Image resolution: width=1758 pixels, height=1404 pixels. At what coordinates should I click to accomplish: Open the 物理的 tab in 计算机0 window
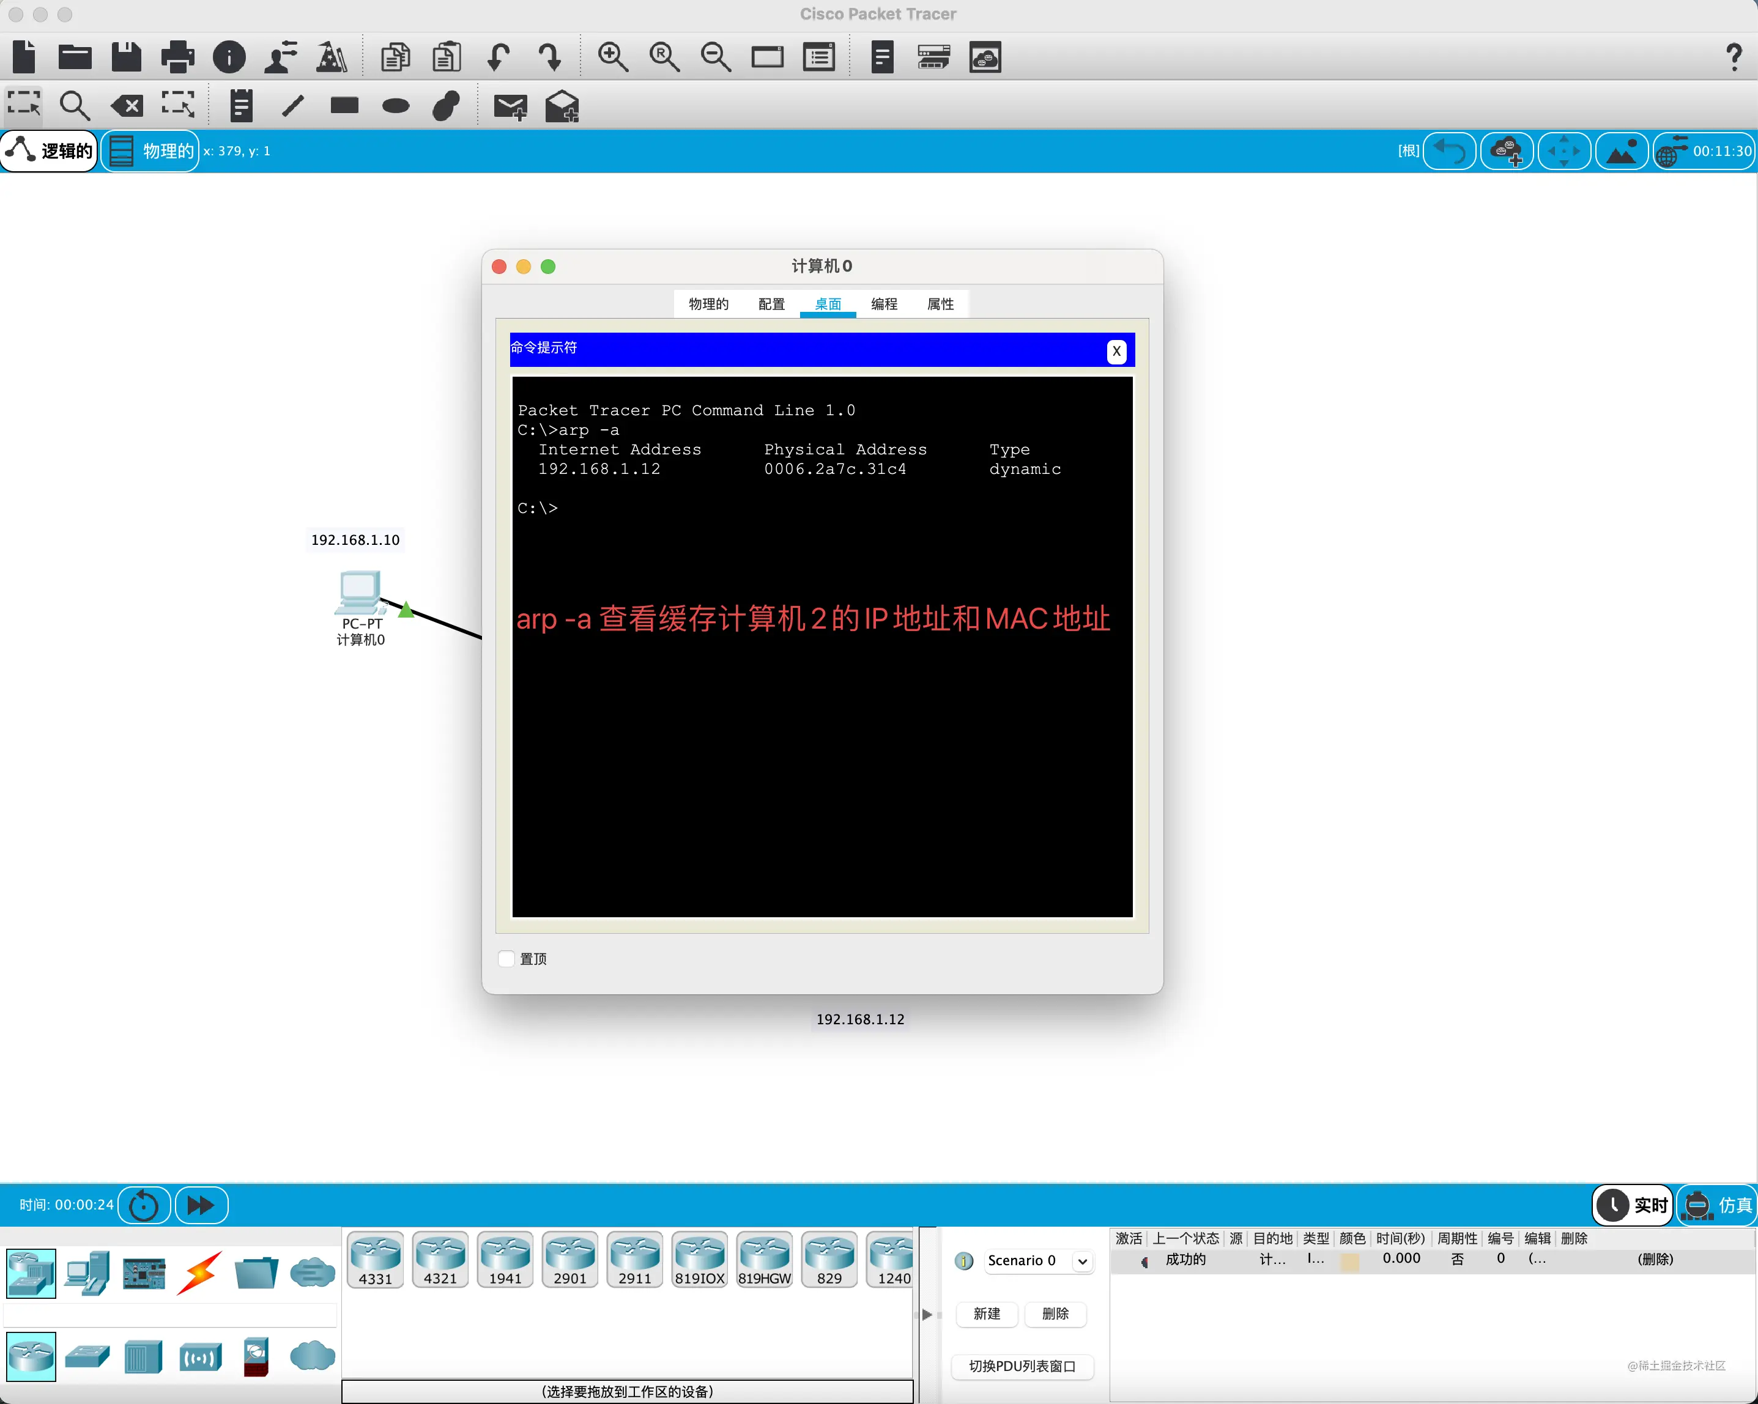tap(708, 304)
